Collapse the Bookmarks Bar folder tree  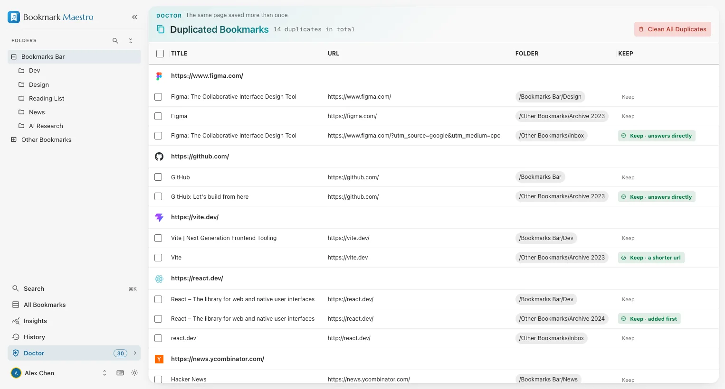(14, 57)
